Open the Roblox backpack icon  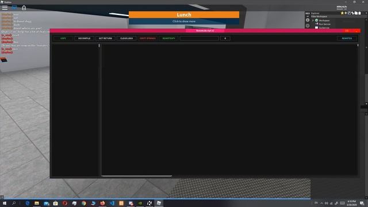coord(24,7)
